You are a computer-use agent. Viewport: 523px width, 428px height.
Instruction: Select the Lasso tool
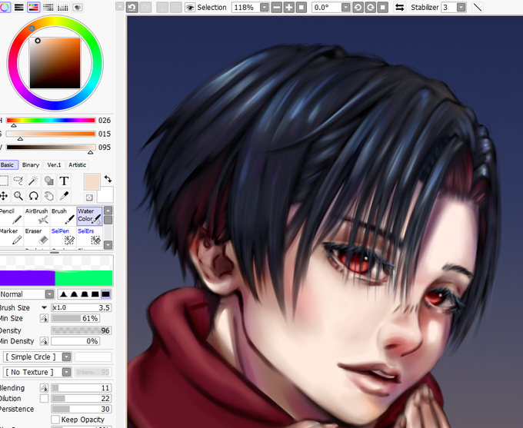18,181
